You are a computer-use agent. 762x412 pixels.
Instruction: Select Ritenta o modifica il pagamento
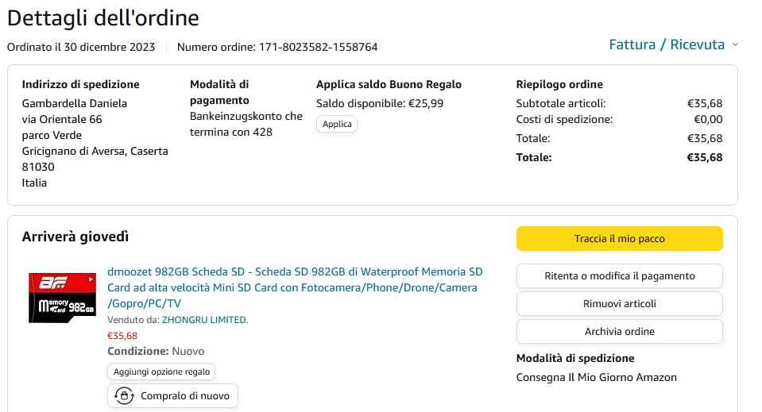tap(619, 276)
